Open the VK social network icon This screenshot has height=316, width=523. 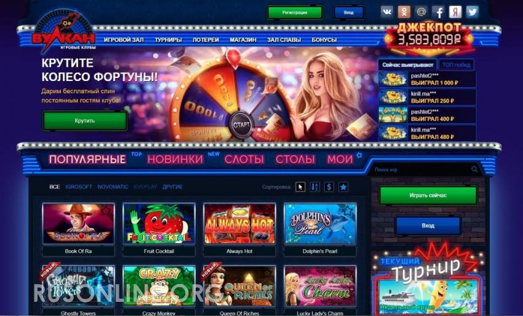[x=387, y=12]
